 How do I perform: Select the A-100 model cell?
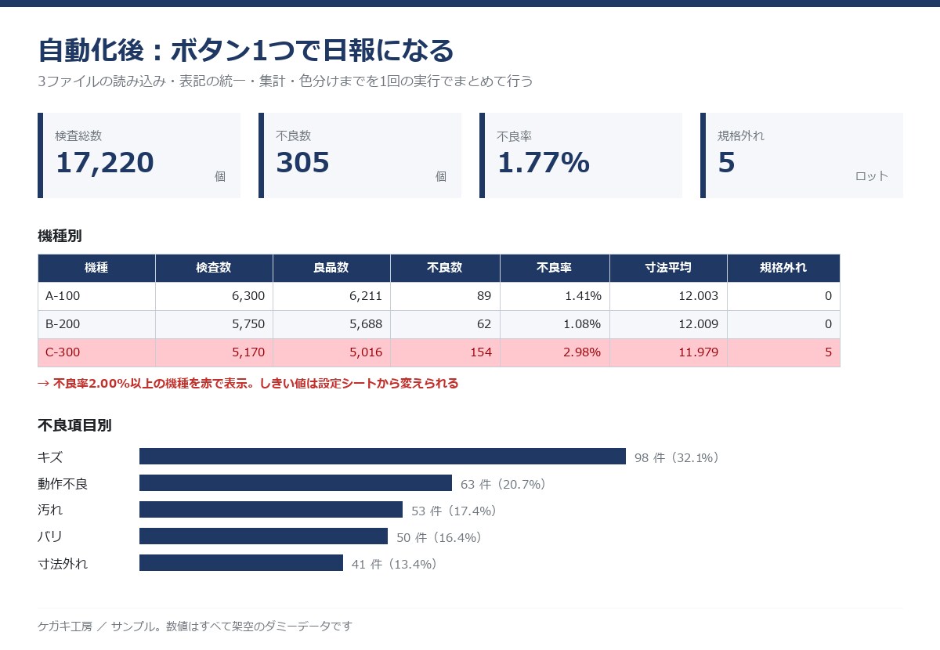tap(96, 296)
